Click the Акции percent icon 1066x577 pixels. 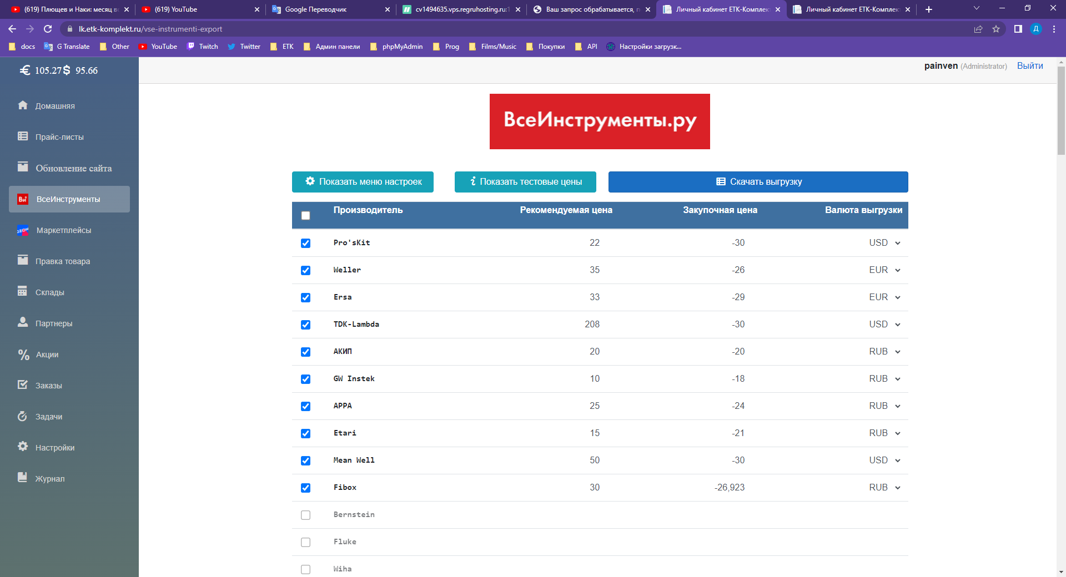(x=23, y=355)
